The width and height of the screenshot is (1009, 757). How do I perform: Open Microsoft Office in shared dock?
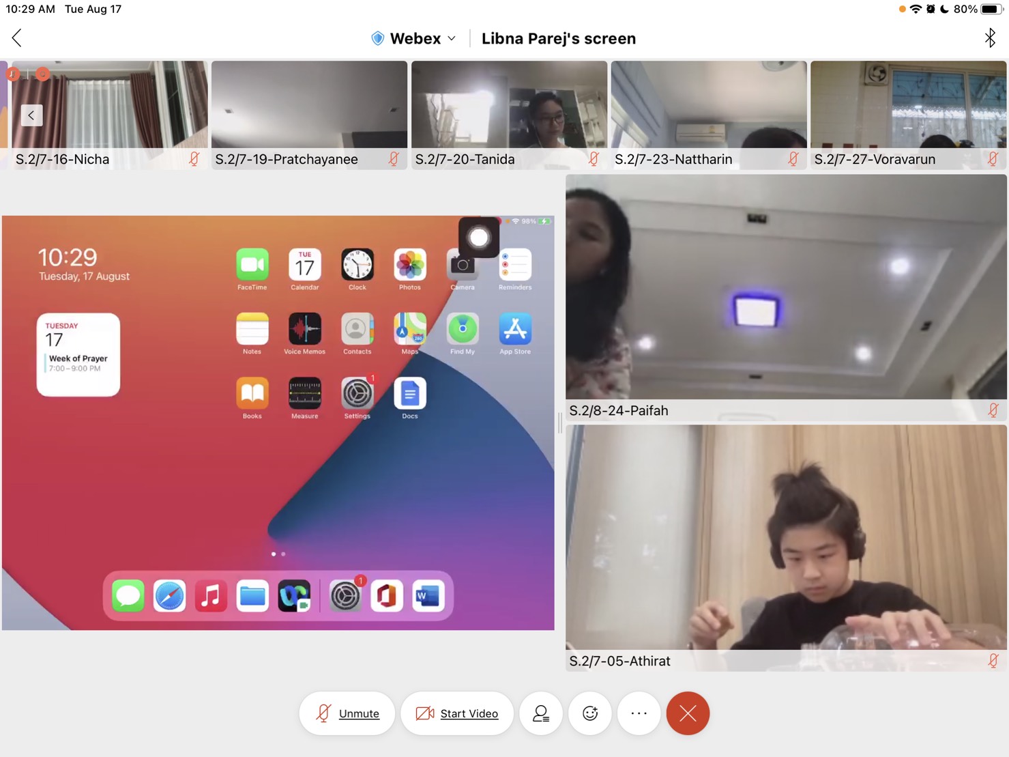[387, 596]
